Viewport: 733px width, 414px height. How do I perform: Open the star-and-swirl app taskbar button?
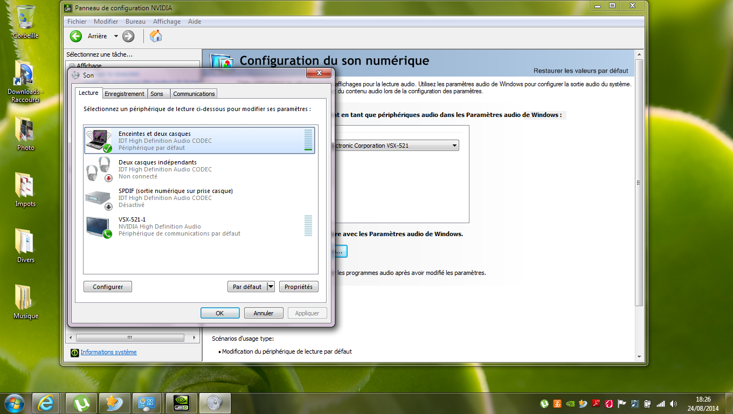(115, 403)
